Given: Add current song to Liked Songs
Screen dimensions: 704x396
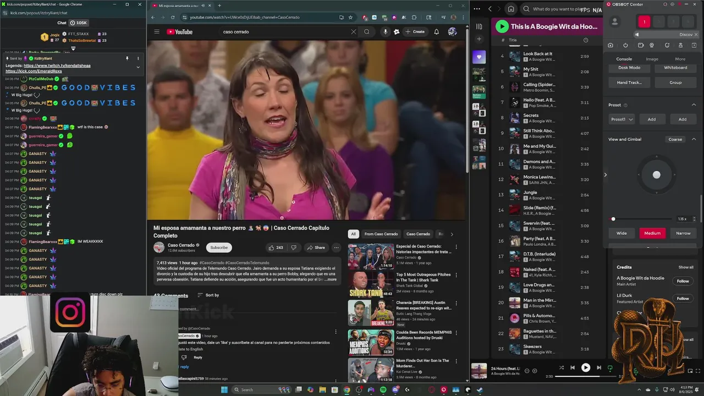Looking at the screenshot, I should 534,371.
